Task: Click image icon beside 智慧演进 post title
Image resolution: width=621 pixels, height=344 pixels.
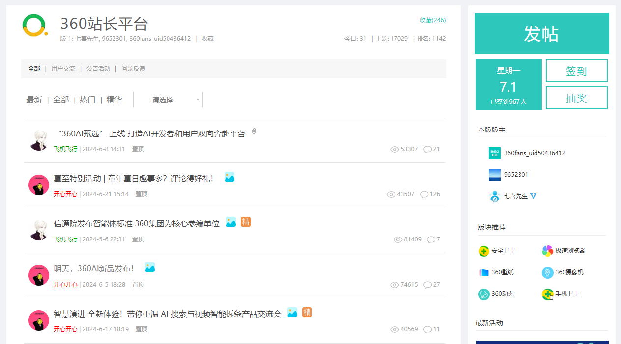Action: [x=292, y=313]
